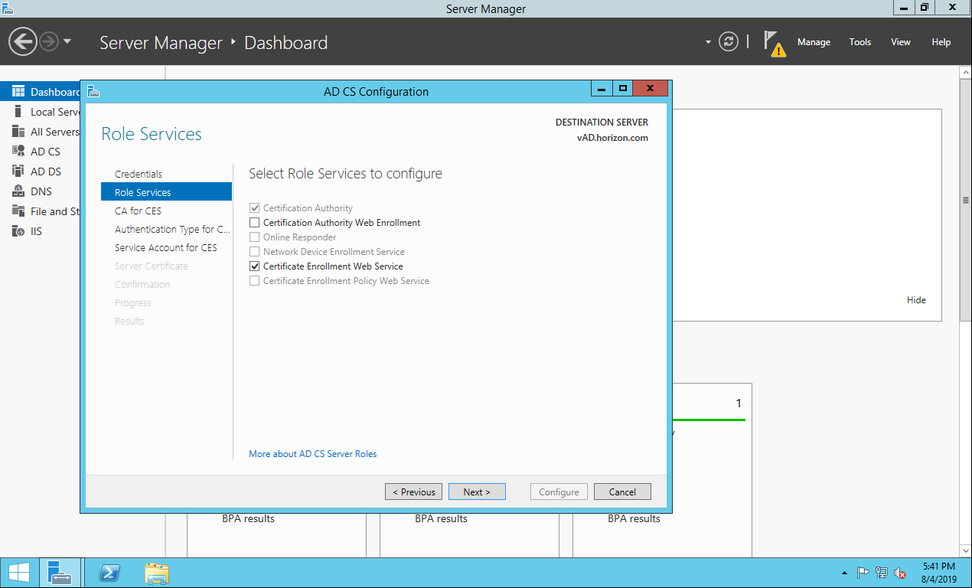Show hidden system tray icons
Image resolution: width=972 pixels, height=588 pixels.
844,573
